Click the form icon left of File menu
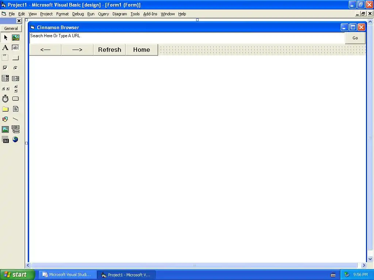Image resolution: width=374 pixels, height=280 pixels. click(4, 14)
